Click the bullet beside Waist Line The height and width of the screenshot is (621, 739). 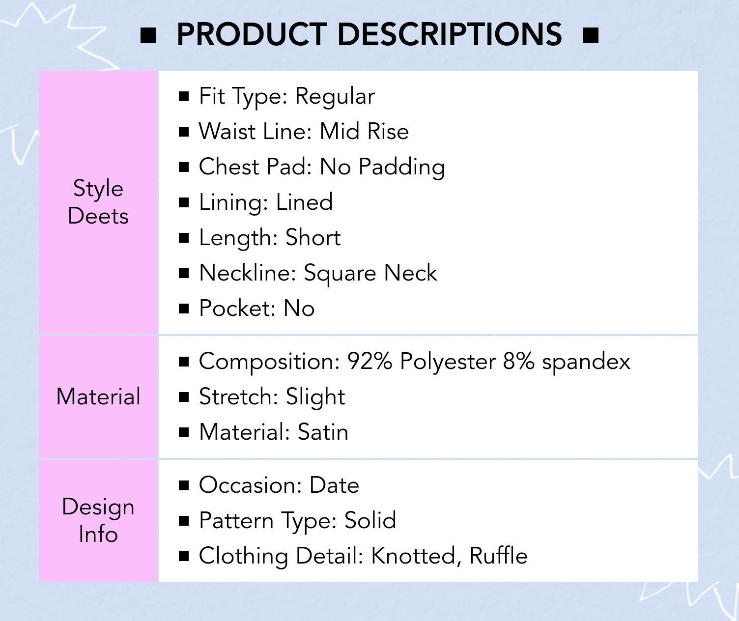pos(184,132)
